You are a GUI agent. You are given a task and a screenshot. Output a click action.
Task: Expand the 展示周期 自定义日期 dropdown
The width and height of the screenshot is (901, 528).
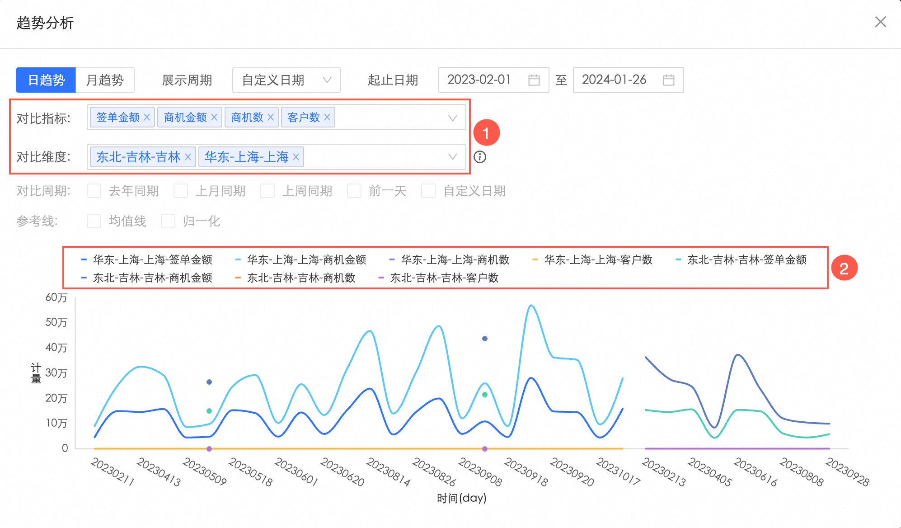click(x=286, y=80)
